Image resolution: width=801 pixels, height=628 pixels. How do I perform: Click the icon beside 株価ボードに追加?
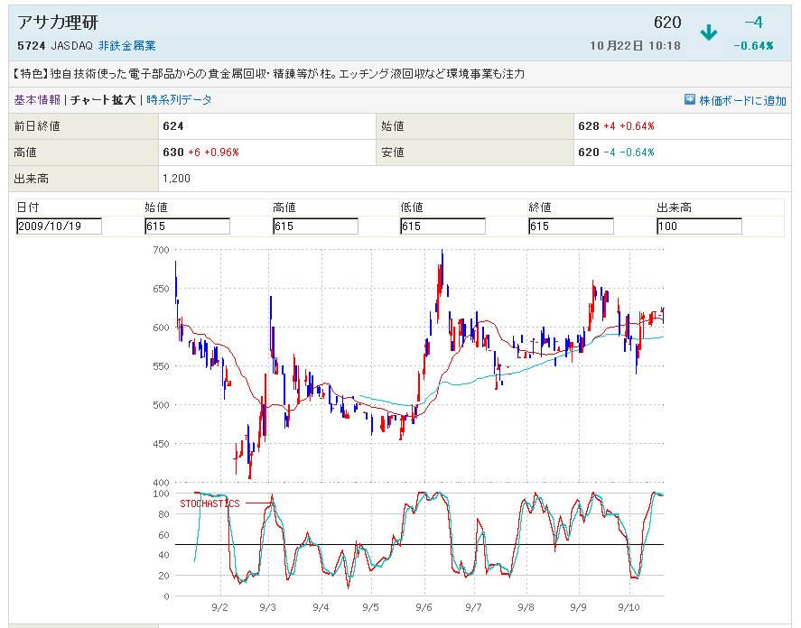coord(689,100)
